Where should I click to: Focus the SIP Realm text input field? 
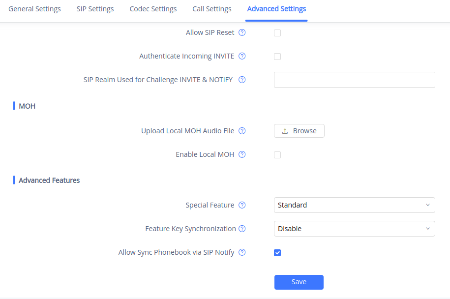tap(354, 80)
